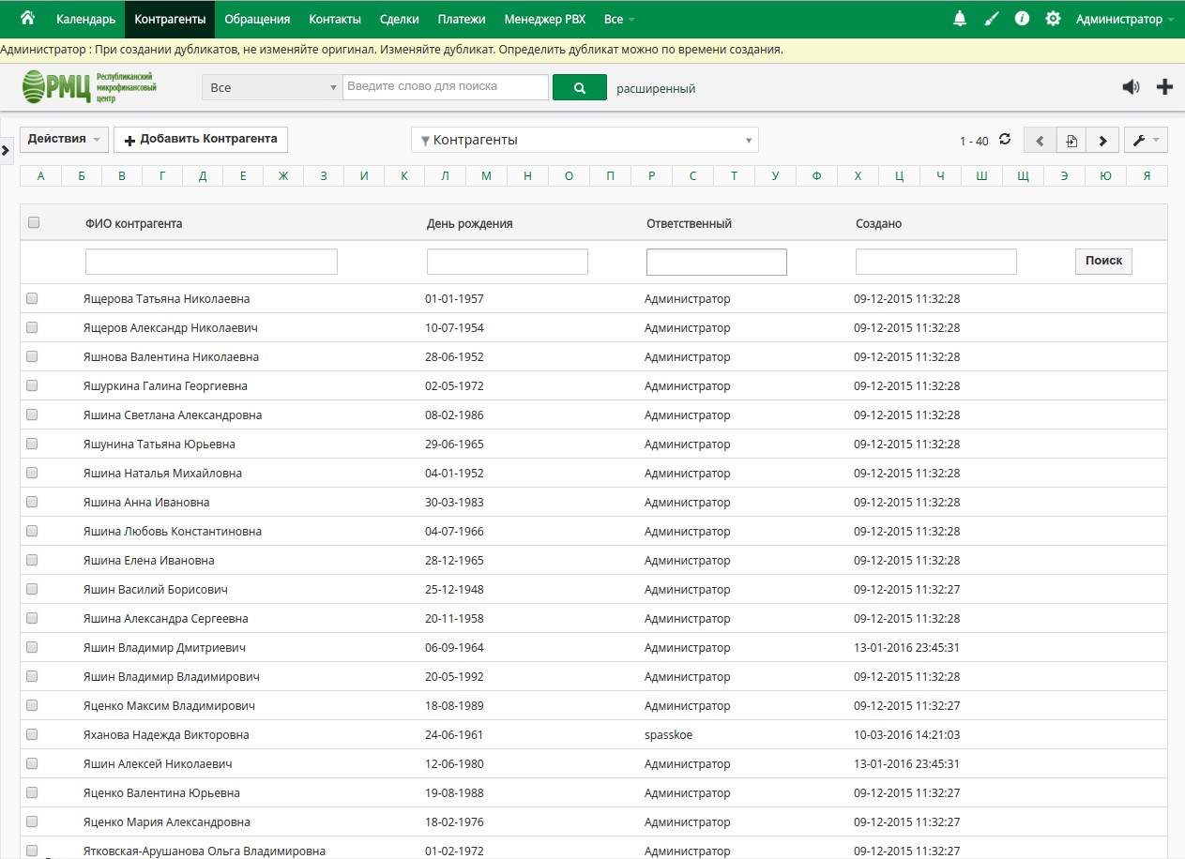The width and height of the screenshot is (1185, 859).
Task: Open the Контрагенты filter dropdown
Action: pyautogui.click(x=585, y=140)
